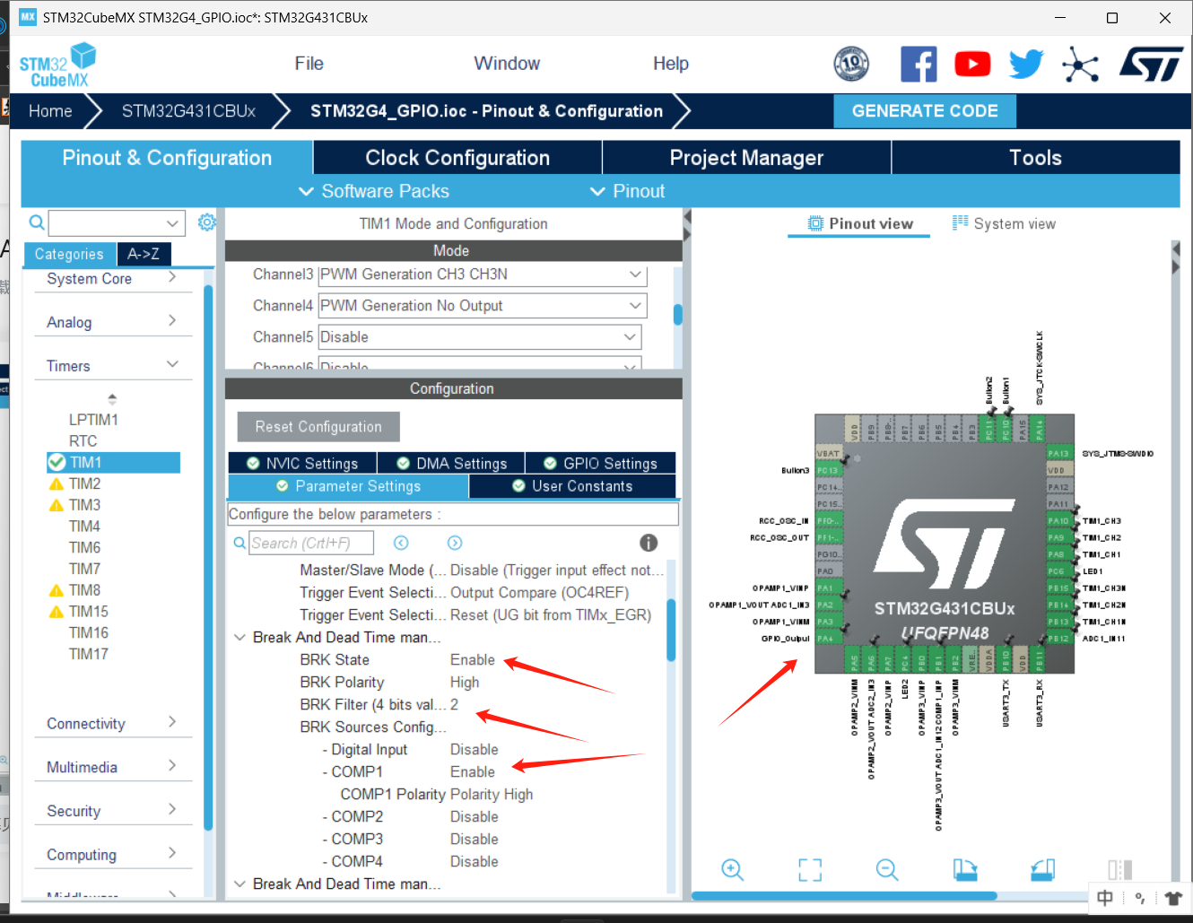Click the TIM1 enabled checkmark icon
1193x923 pixels.
[57, 462]
